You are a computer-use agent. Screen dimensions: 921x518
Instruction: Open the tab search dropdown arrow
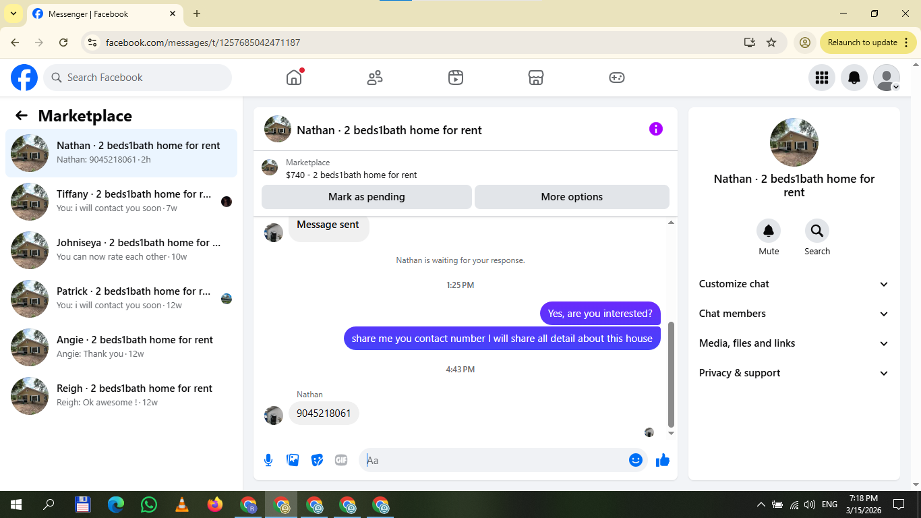[x=13, y=13]
